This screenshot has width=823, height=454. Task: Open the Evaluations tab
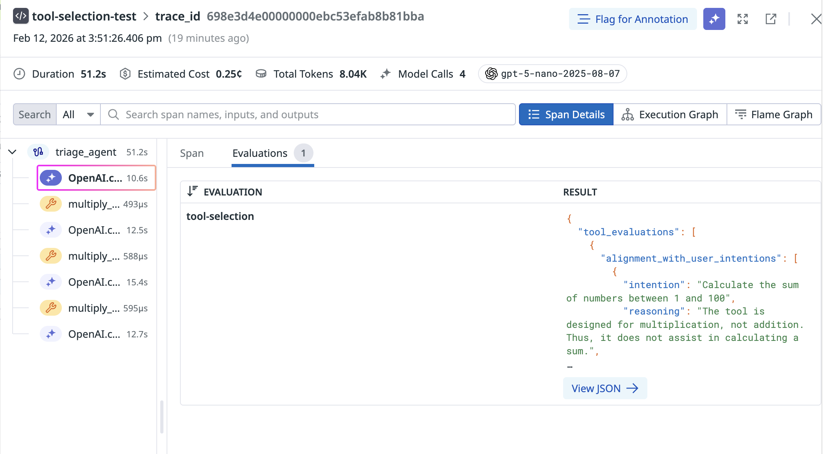click(x=260, y=153)
